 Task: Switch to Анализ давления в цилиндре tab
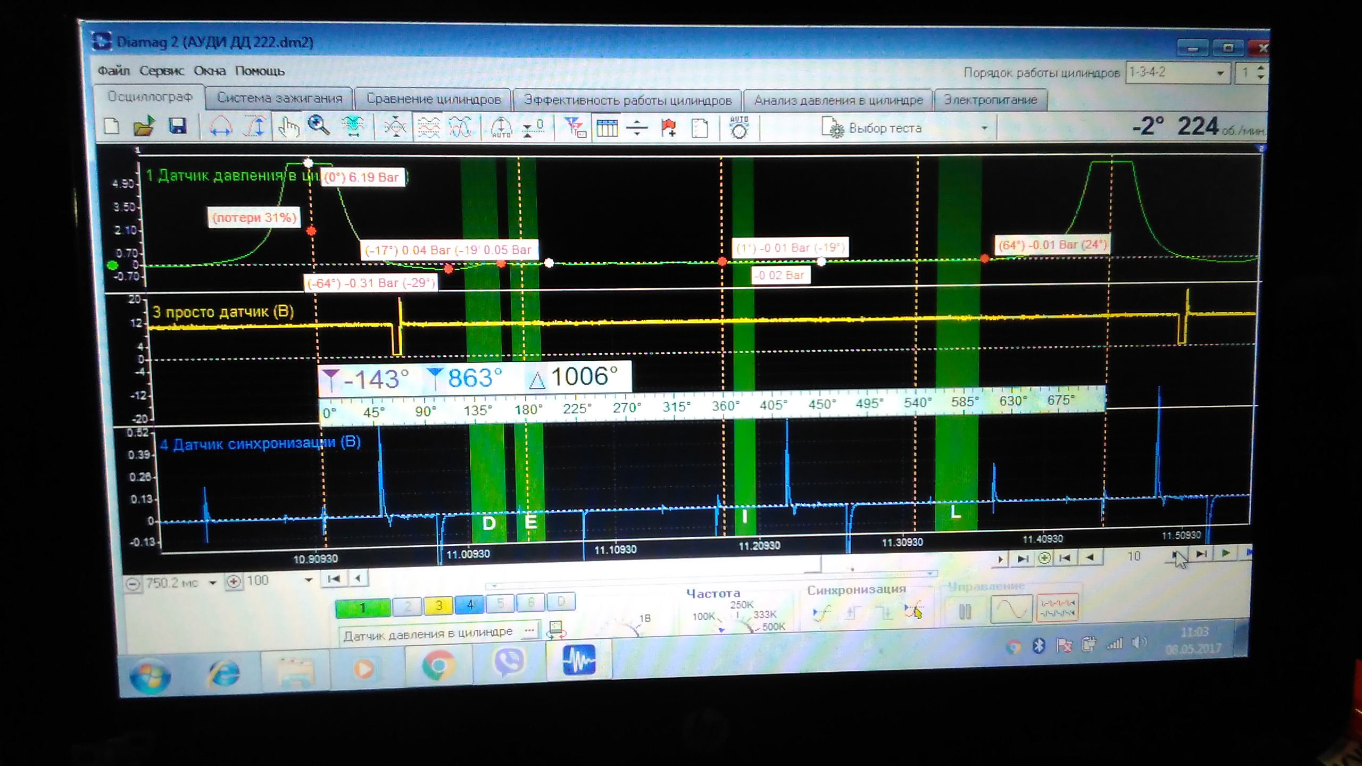tap(838, 100)
